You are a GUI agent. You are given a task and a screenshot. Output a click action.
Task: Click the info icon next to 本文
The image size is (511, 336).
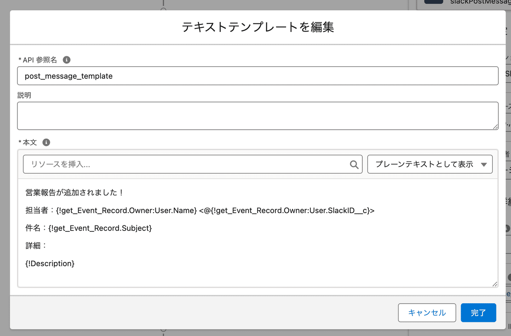point(46,142)
